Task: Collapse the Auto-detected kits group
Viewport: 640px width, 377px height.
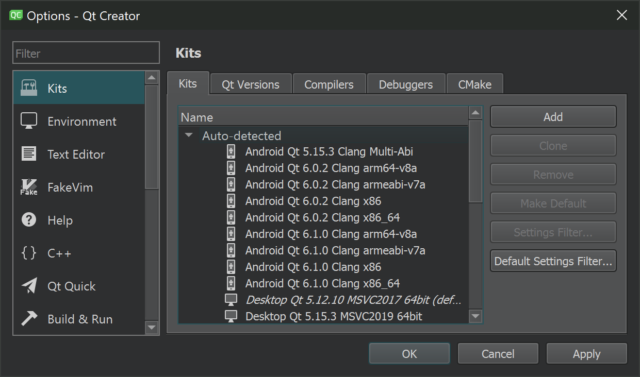Action: click(189, 135)
